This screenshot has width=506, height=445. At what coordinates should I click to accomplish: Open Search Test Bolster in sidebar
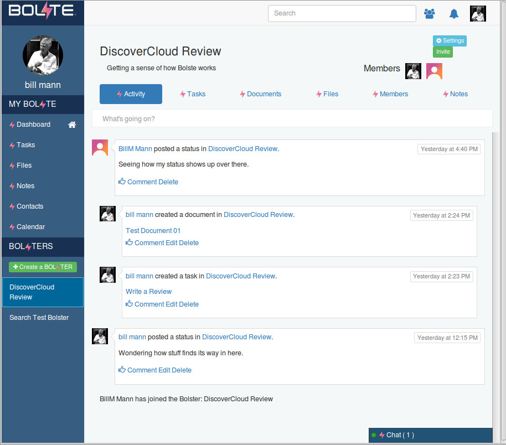coord(39,318)
